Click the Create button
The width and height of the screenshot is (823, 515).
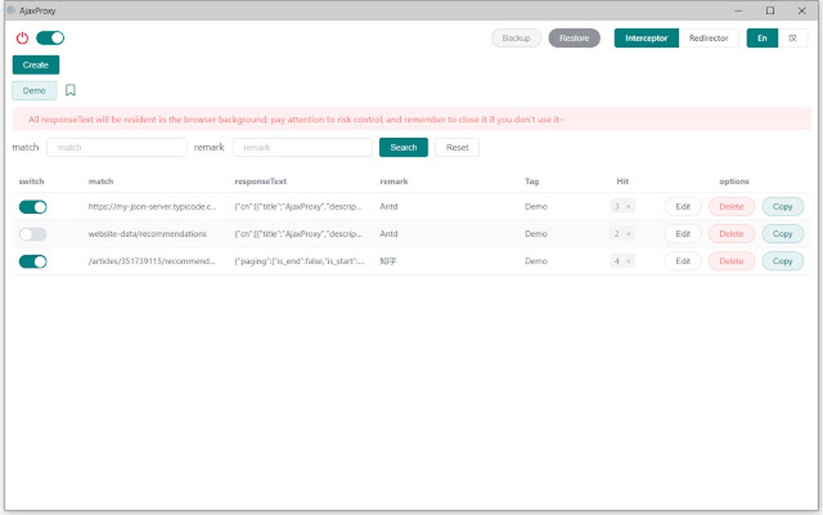(x=35, y=65)
